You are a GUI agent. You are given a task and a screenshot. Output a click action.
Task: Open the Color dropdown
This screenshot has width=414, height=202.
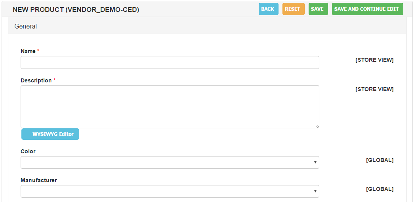[170, 162]
